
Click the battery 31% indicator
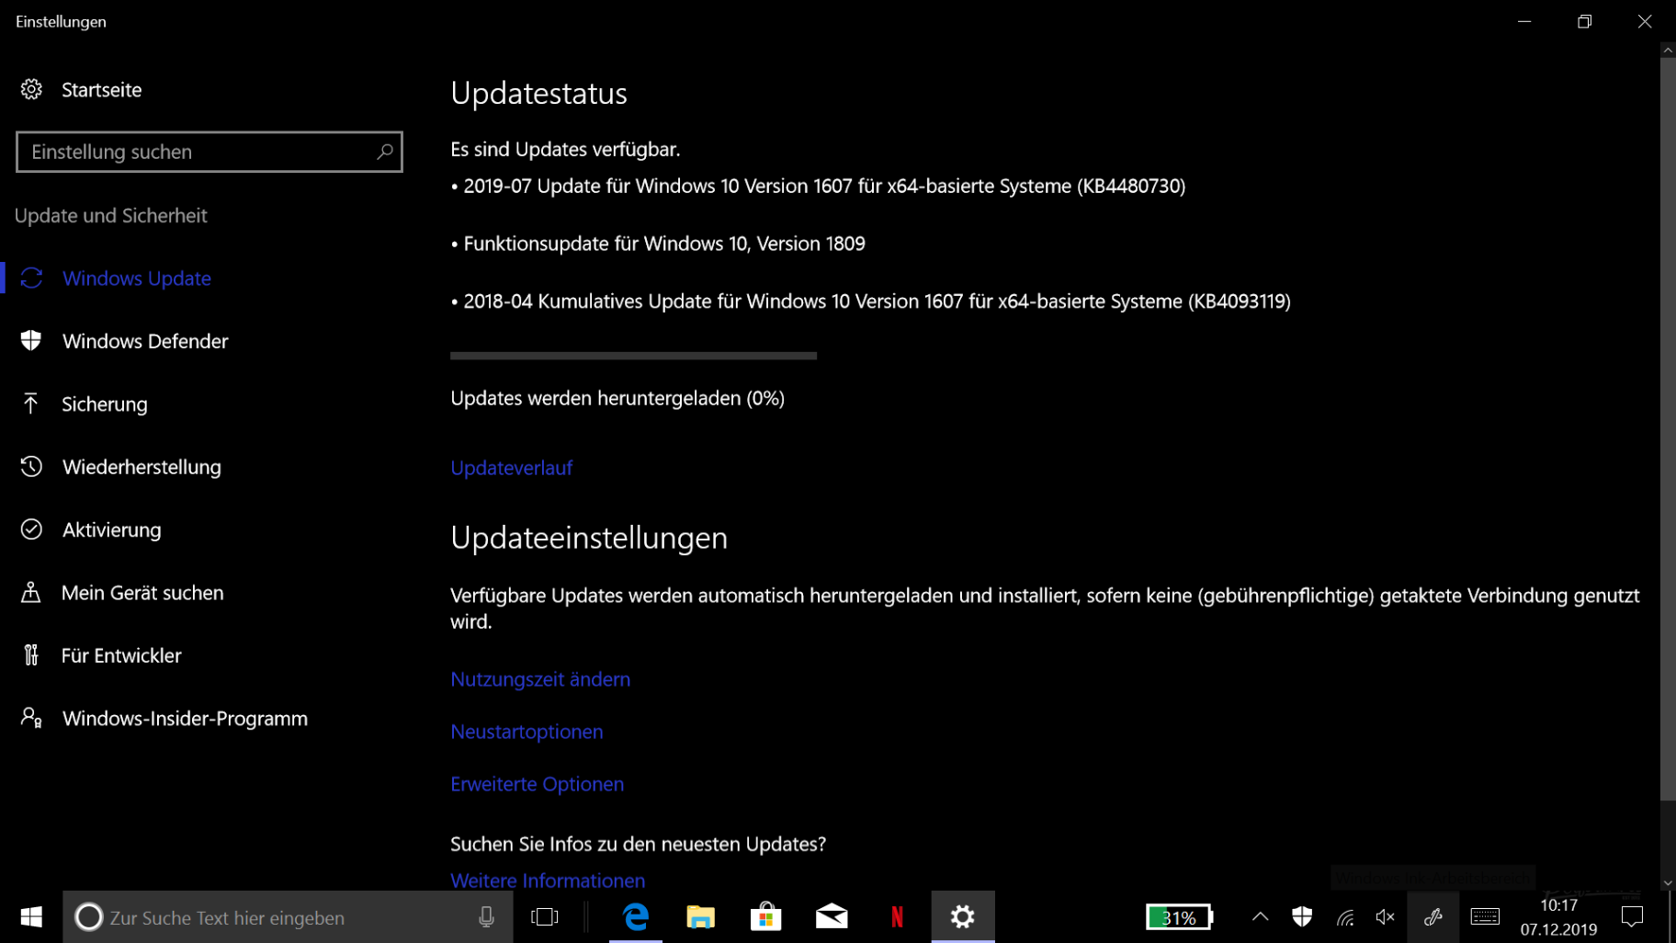coord(1180,916)
